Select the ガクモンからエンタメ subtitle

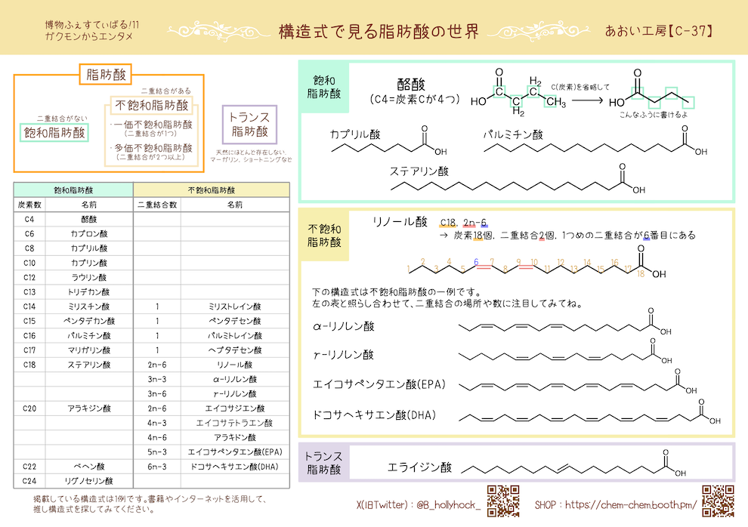coord(88,36)
